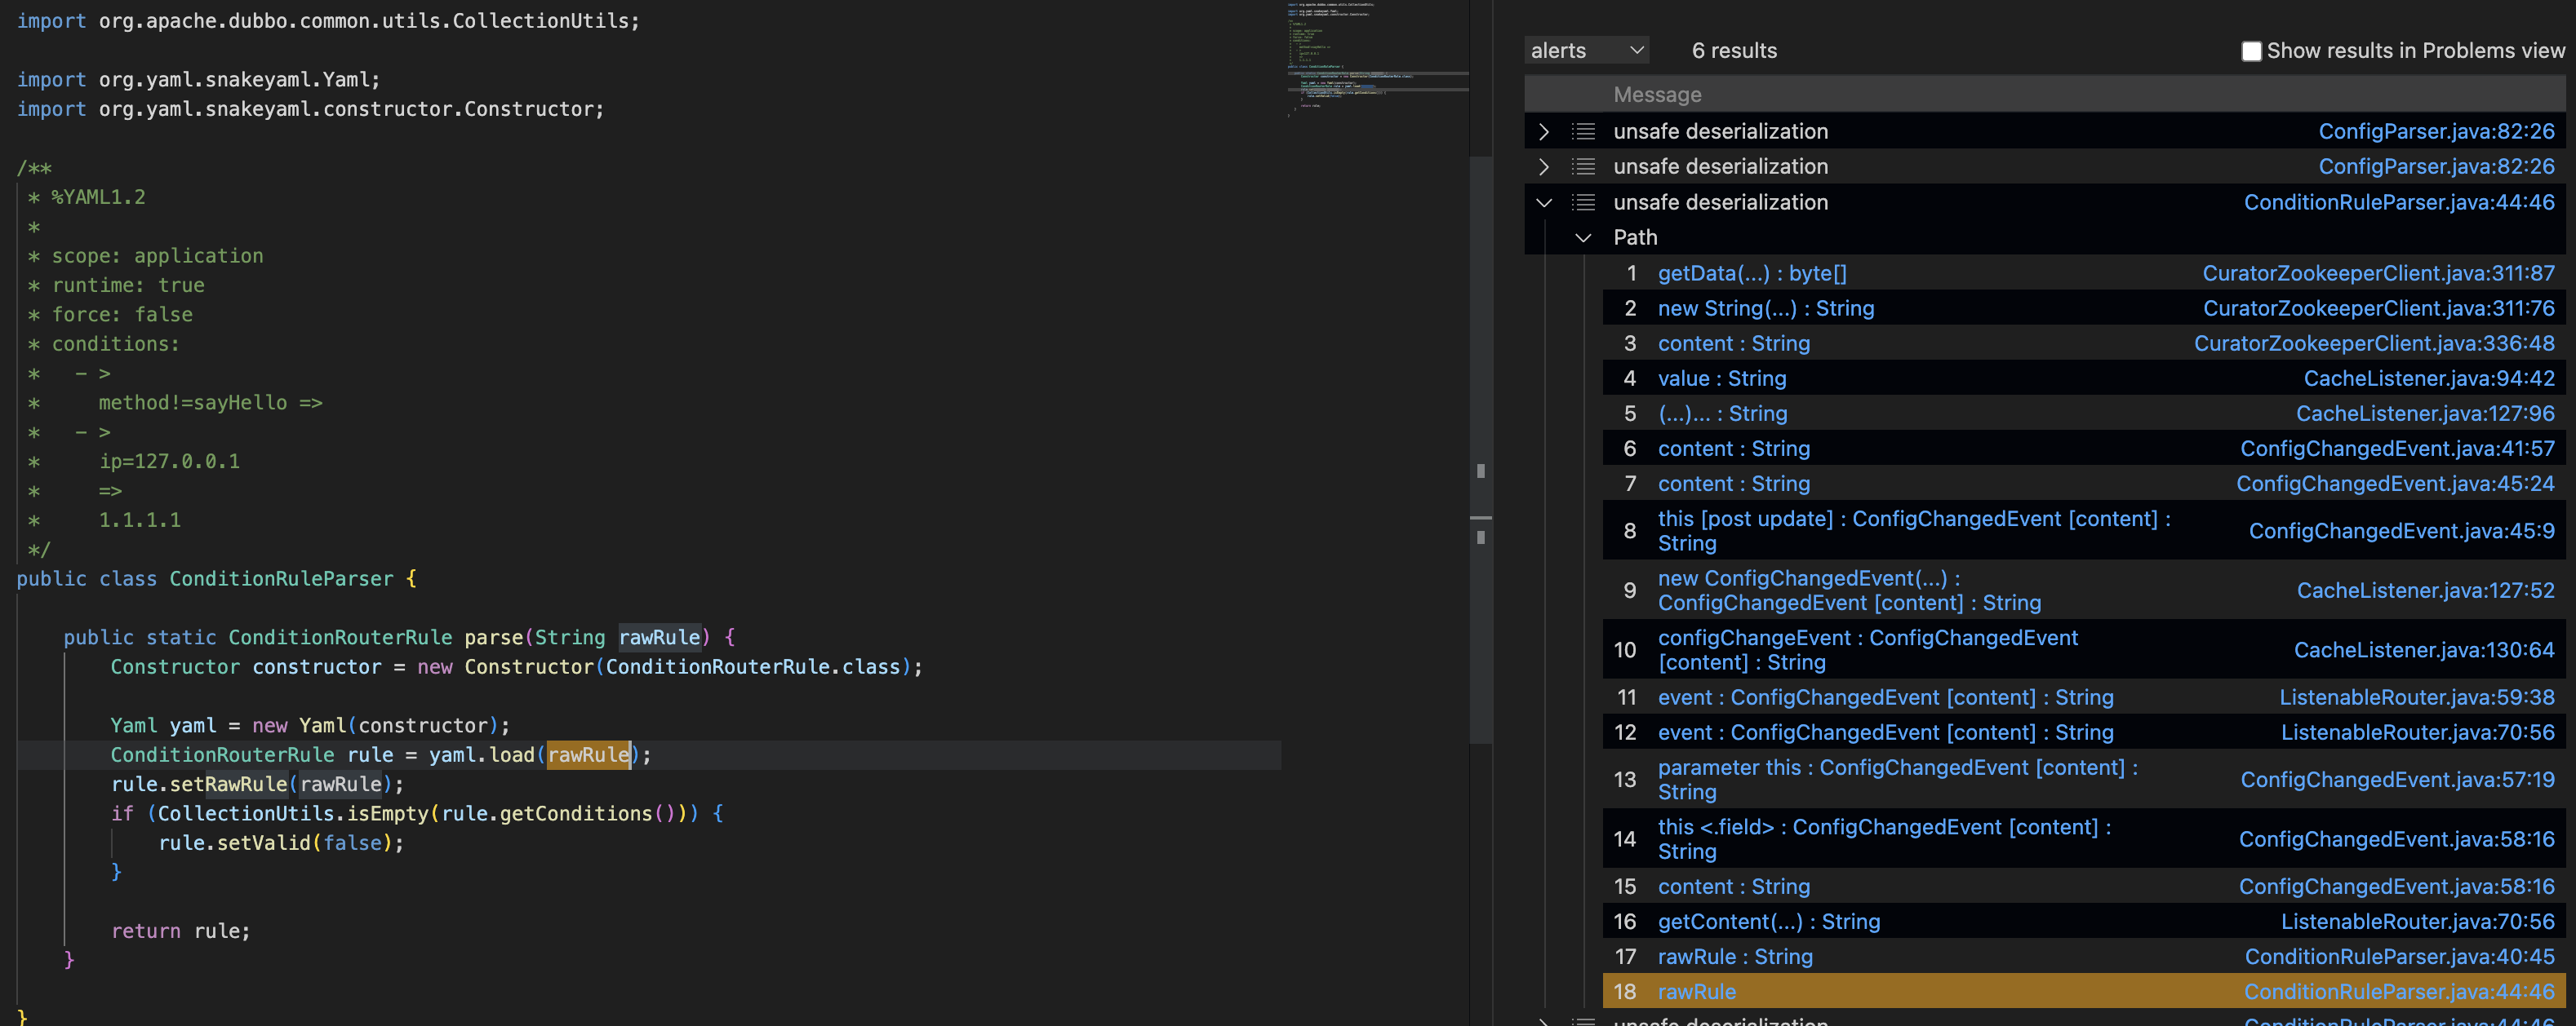The width and height of the screenshot is (2576, 1026).
Task: Click the return rule statement
Action: (x=180, y=931)
